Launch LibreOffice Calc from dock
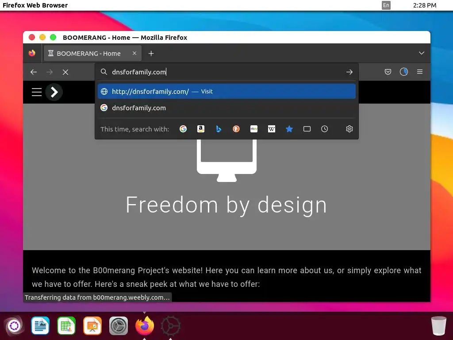Viewport: 453px width, 340px height. 66,326
